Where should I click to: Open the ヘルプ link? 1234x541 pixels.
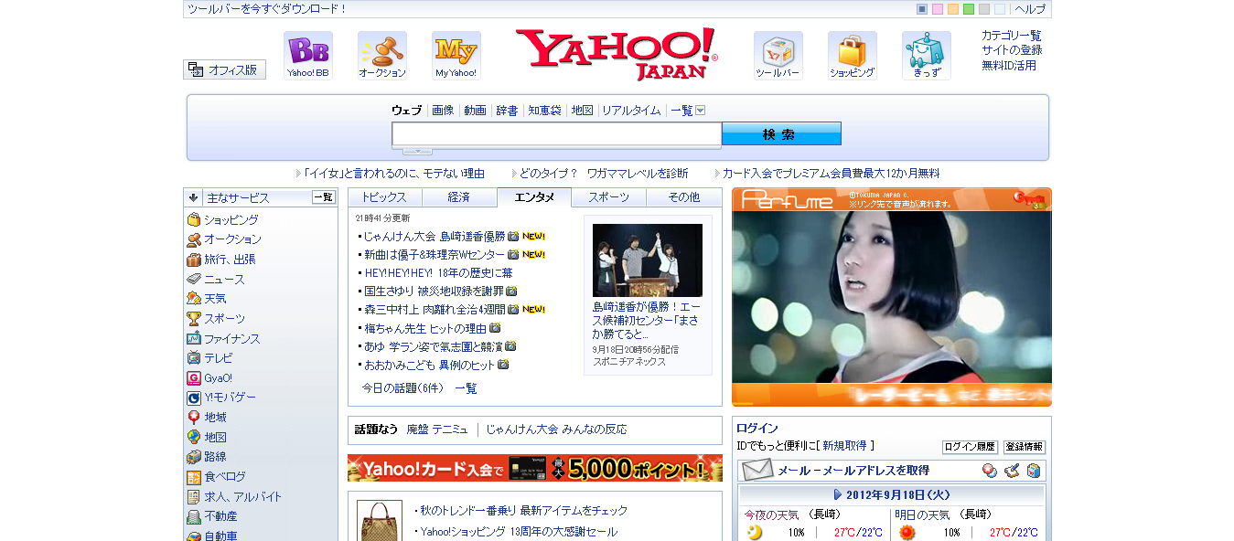click(x=1029, y=9)
